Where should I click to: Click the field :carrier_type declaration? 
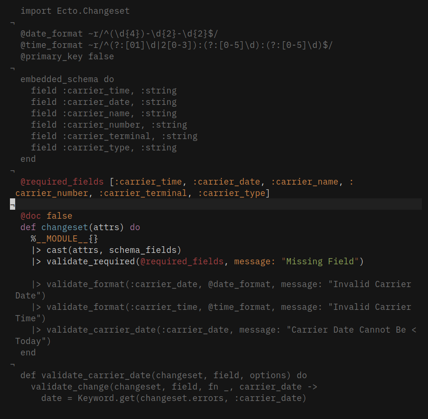click(x=103, y=148)
